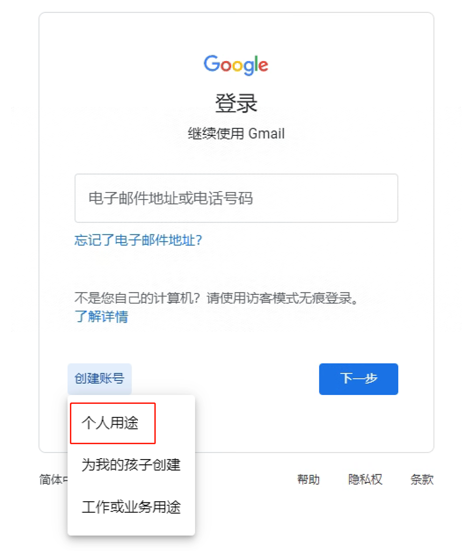Click the placeholder text in the email field

[x=171, y=198]
